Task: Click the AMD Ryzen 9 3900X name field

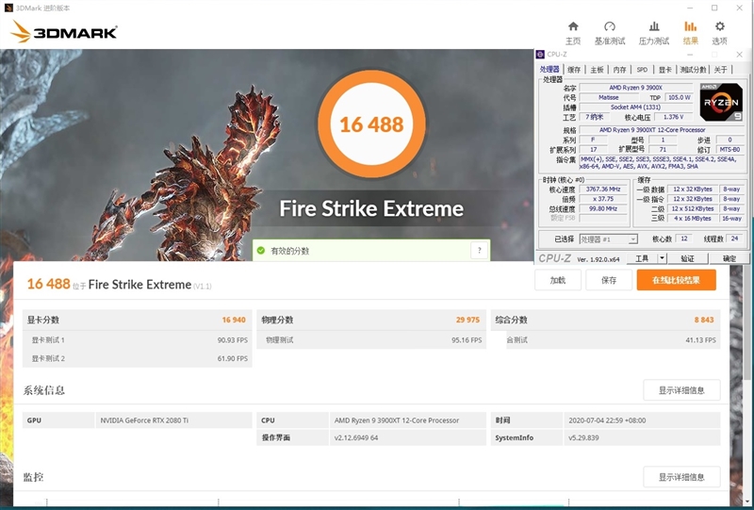Action: point(635,88)
